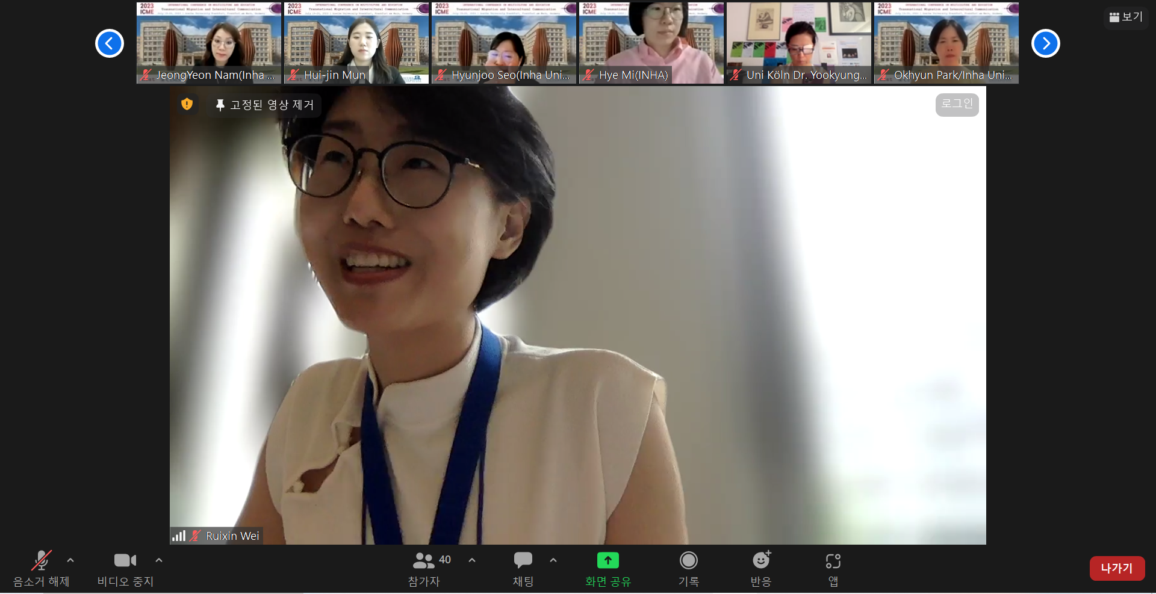Expand participants options arrow next to 참가자
This screenshot has width=1156, height=594.
coord(472,560)
